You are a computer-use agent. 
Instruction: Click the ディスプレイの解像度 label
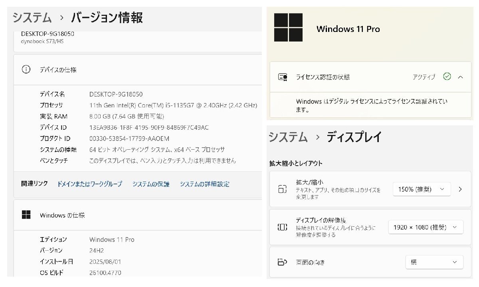[321, 220]
